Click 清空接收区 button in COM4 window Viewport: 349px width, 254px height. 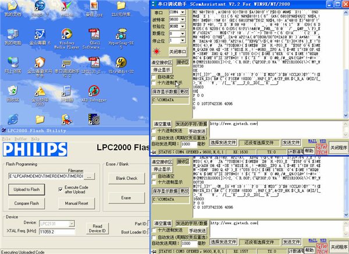pos(162,62)
